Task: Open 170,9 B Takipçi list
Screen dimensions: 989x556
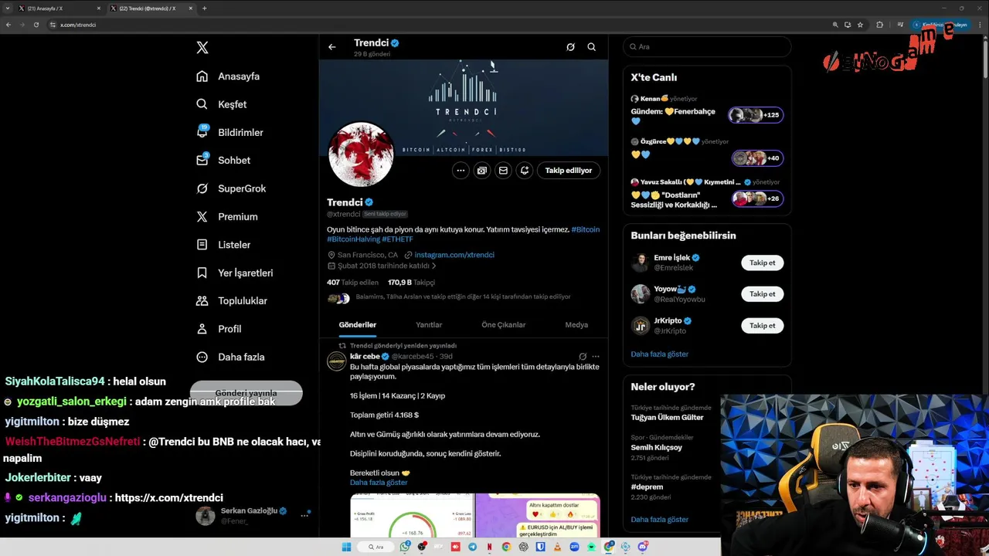Action: click(411, 283)
